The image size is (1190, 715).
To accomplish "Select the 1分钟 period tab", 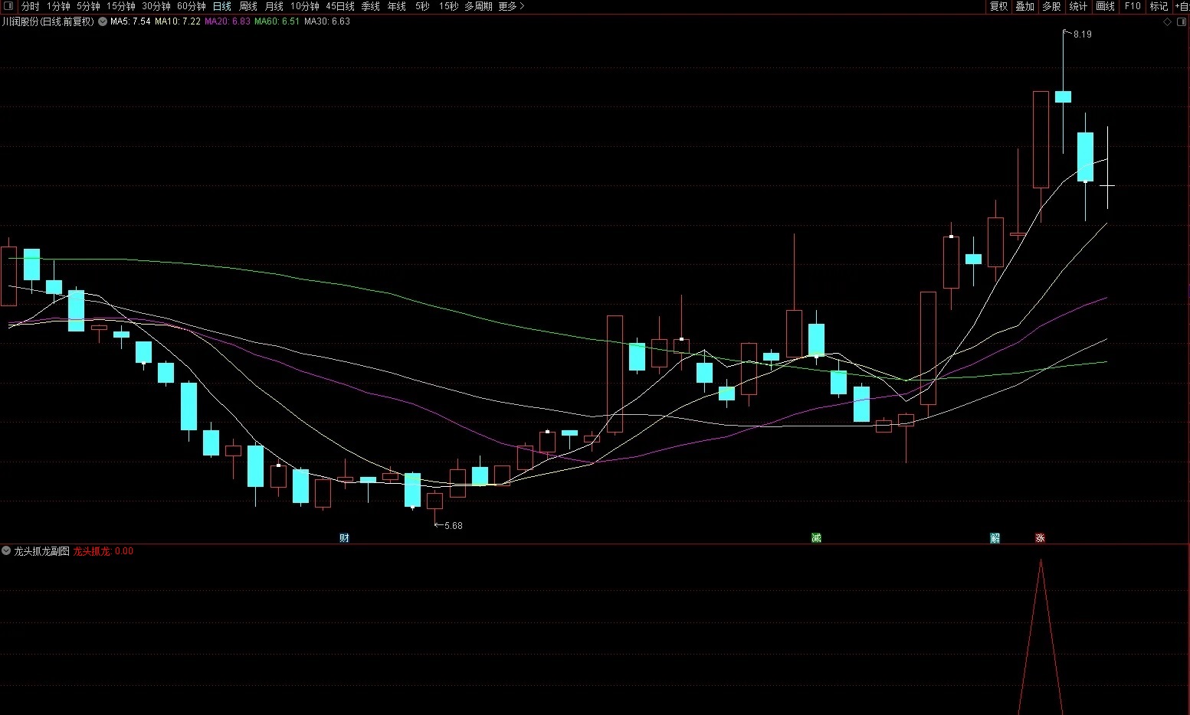I will [58, 6].
